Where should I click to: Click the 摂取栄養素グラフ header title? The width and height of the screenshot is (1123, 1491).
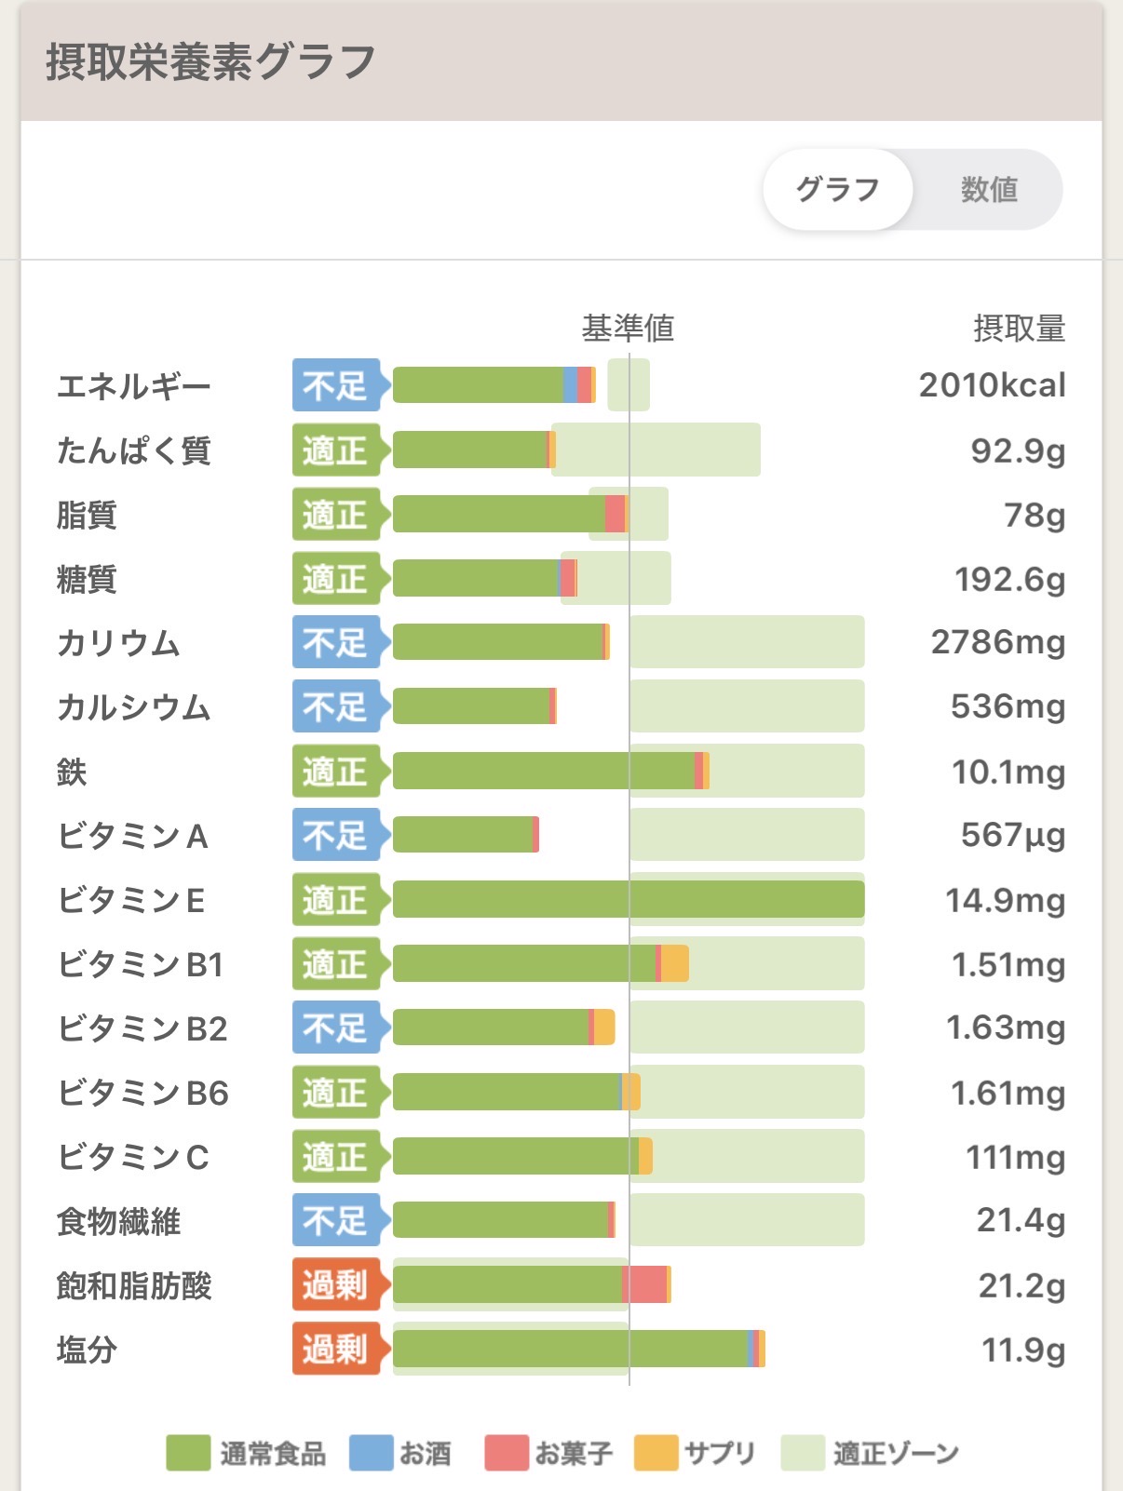(x=210, y=62)
